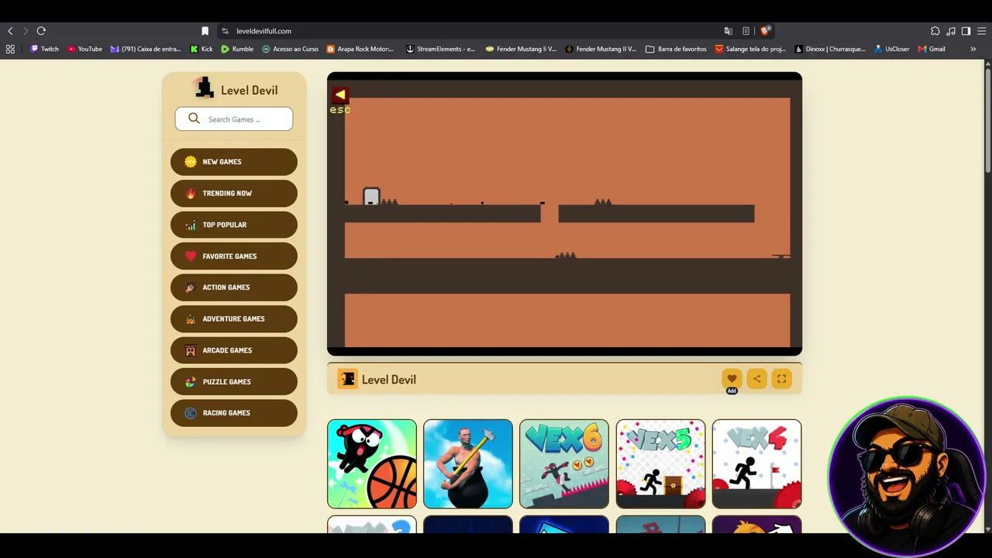992x558 pixels.
Task: Click the search magnifier icon
Action: [194, 119]
